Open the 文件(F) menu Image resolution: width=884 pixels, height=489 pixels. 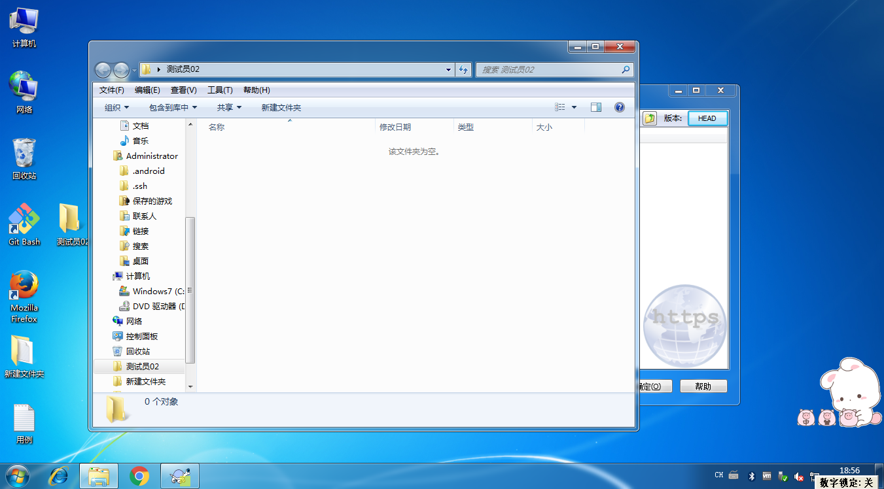click(x=112, y=90)
